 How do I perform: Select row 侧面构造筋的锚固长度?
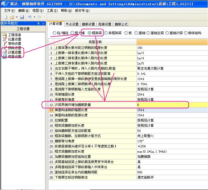pyautogui.click(x=95, y=110)
